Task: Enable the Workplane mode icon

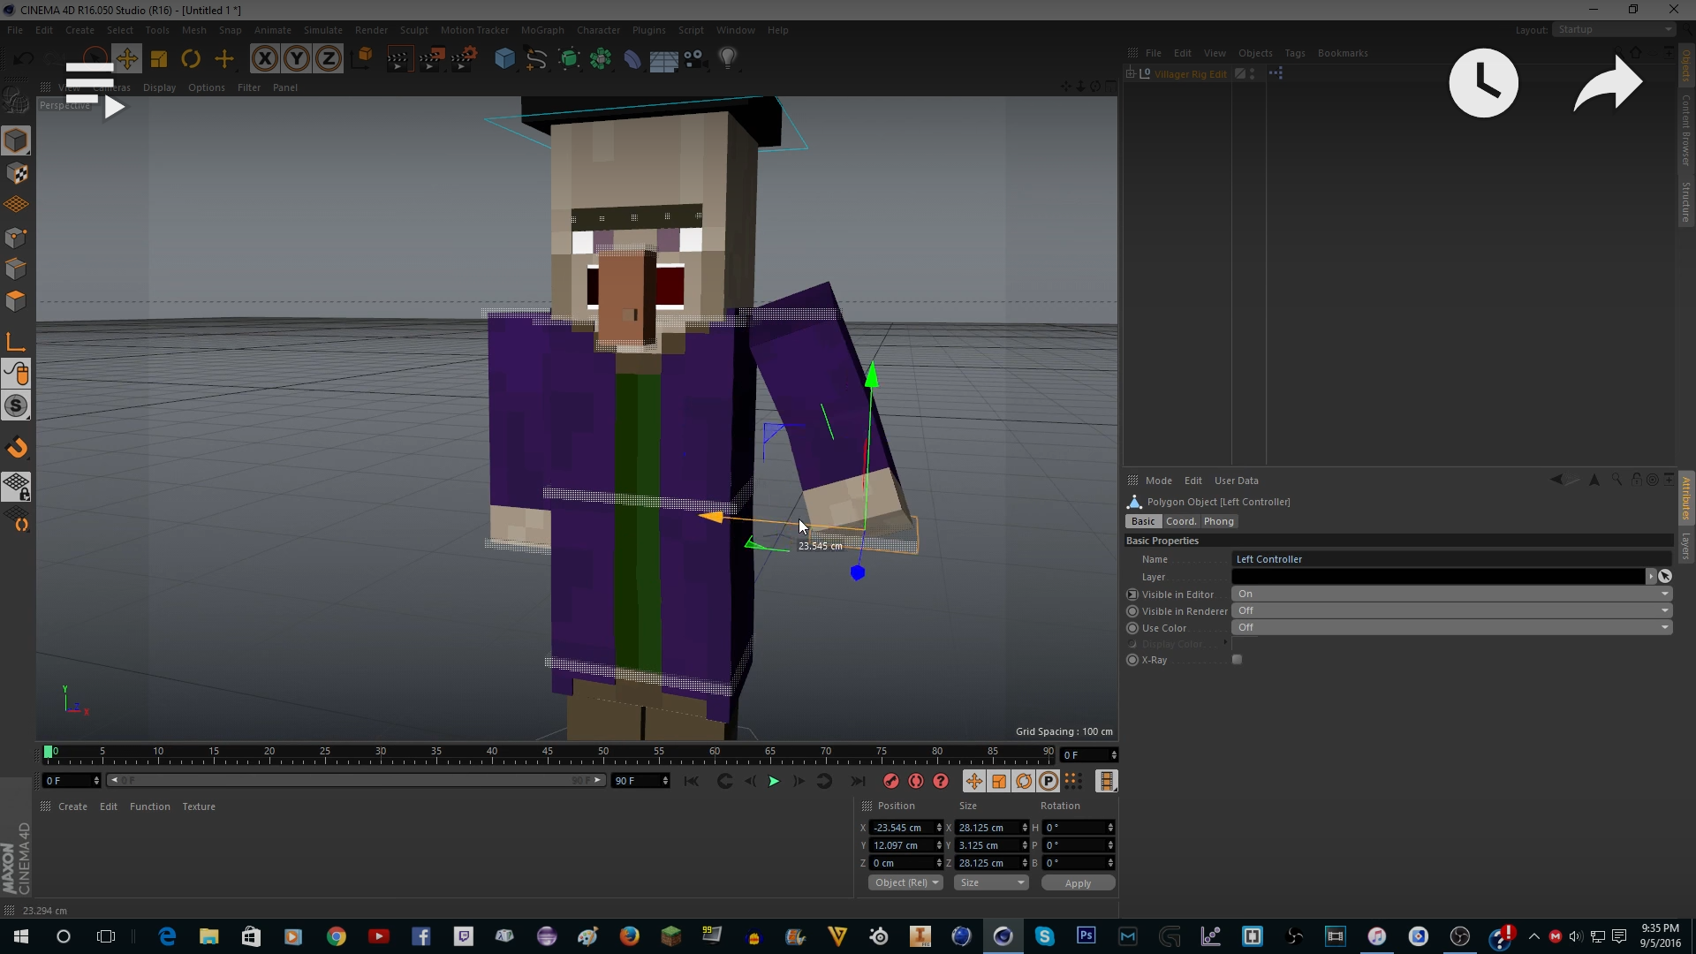Action: (16, 205)
